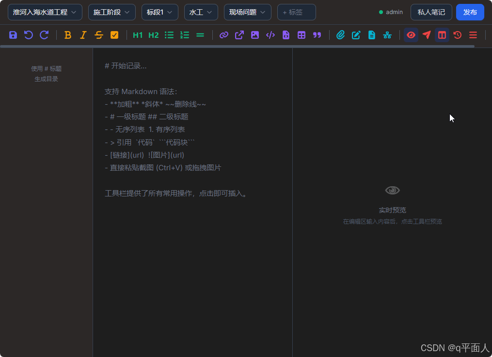
Task: Click the 私人笔记 button
Action: 431,12
